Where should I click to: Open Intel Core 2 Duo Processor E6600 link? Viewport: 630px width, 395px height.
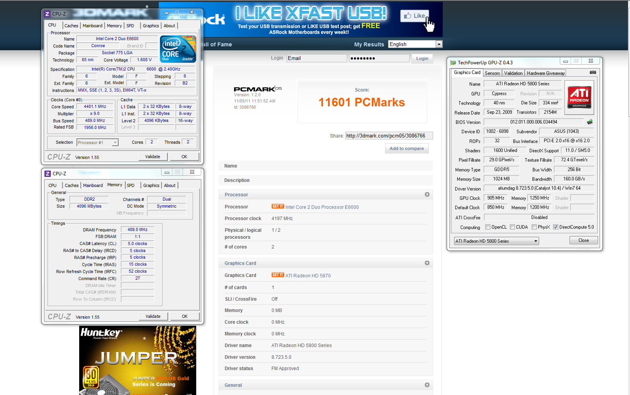[322, 207]
